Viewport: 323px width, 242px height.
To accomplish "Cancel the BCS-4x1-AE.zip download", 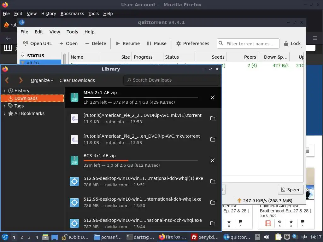I will coord(213,160).
